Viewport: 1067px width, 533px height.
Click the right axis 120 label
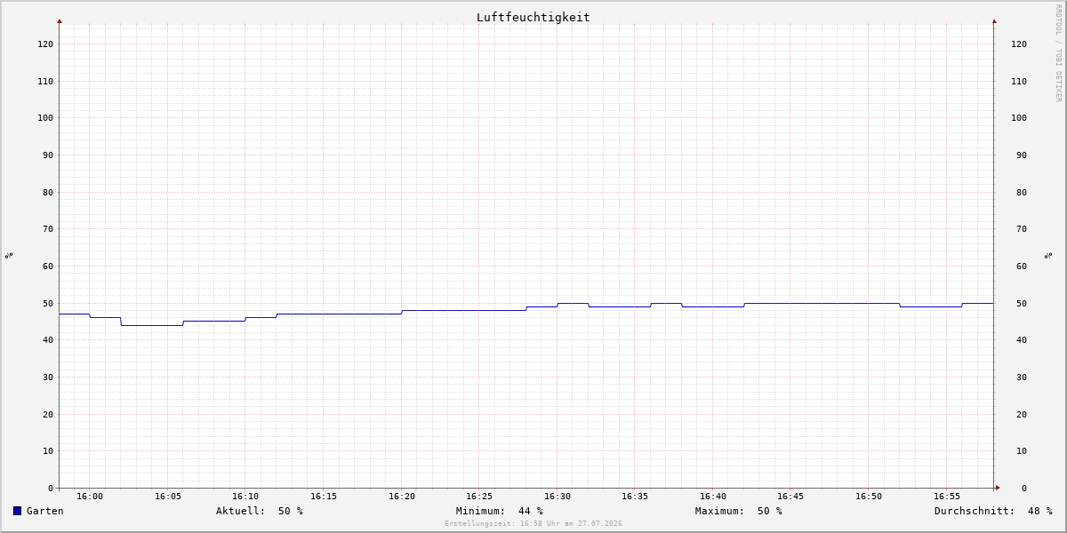(x=1019, y=44)
